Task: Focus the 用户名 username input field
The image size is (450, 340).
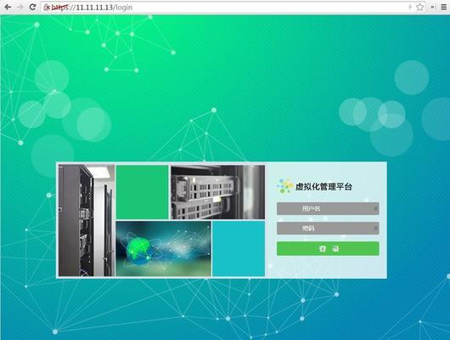Action: 328,208
